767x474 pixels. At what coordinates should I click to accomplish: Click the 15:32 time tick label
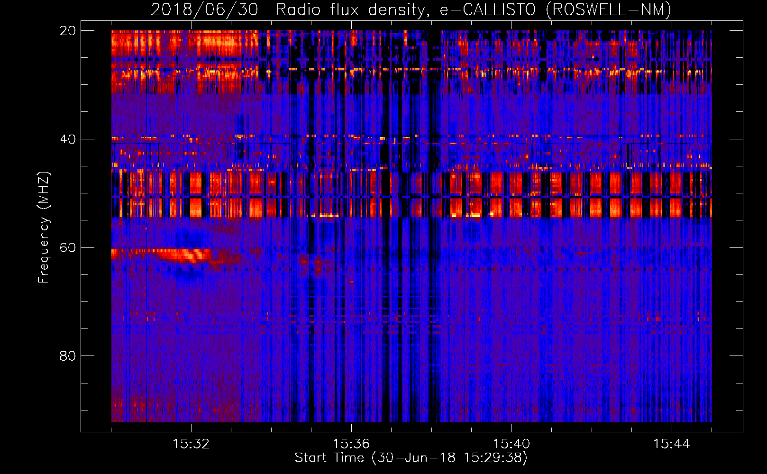[x=191, y=444]
